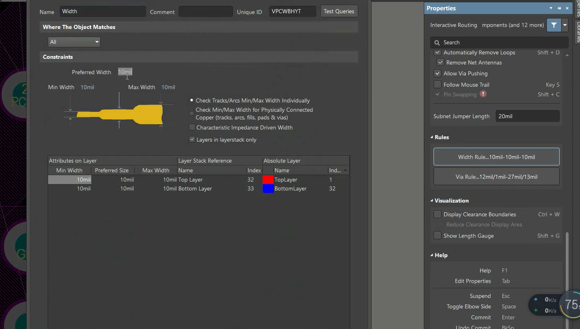Enable Display Clearance Boundaries

tap(437, 214)
